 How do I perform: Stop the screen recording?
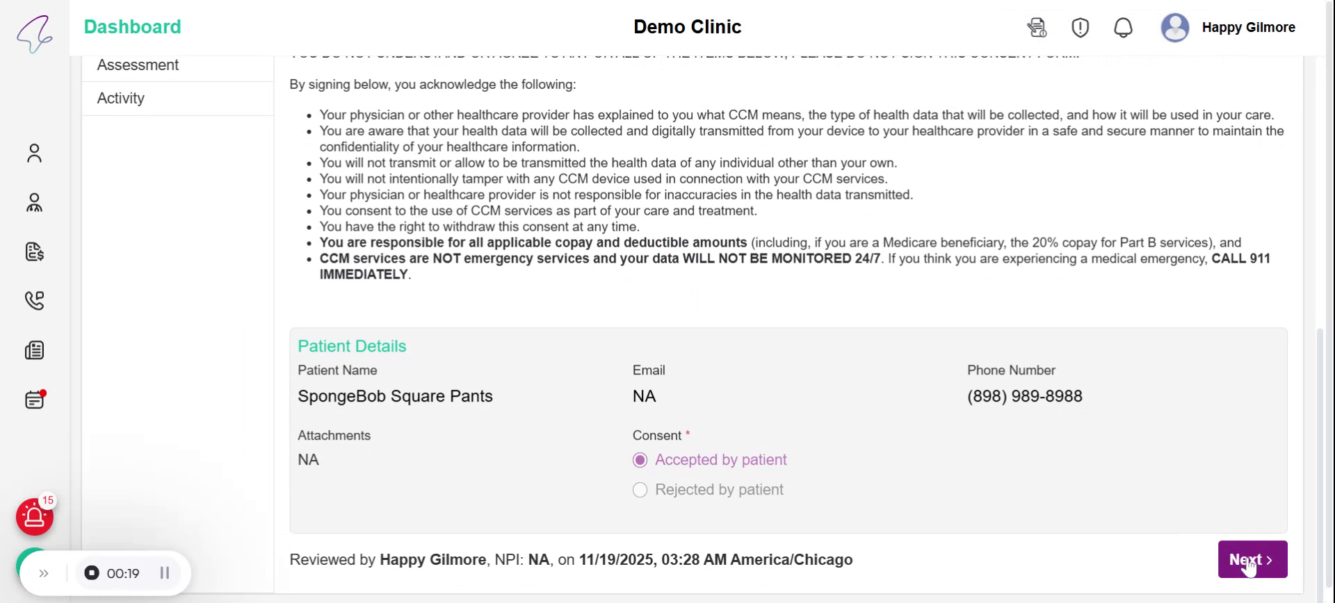tap(91, 573)
